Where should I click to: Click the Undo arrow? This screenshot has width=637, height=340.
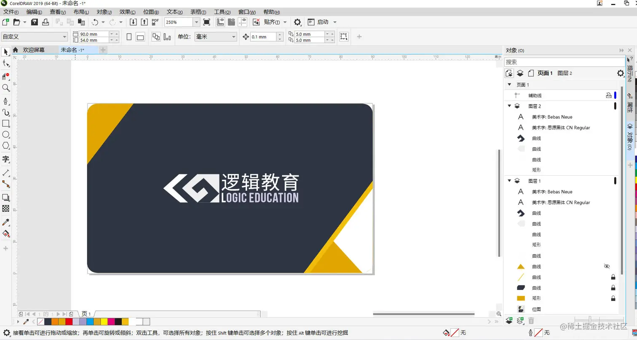95,22
